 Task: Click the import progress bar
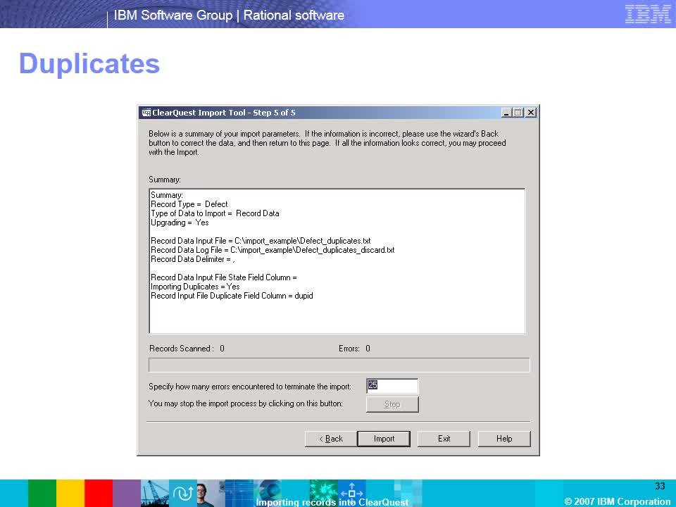tap(339, 365)
